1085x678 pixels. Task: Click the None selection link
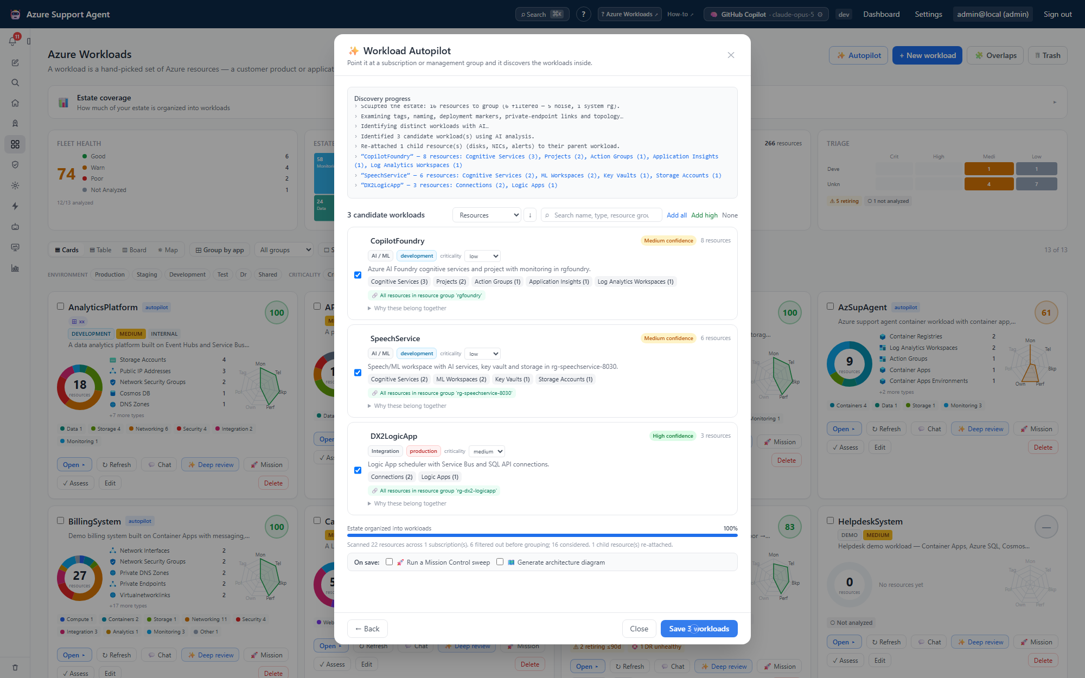730,215
